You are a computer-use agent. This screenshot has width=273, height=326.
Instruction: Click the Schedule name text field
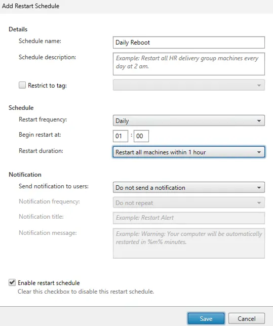pyautogui.click(x=189, y=43)
